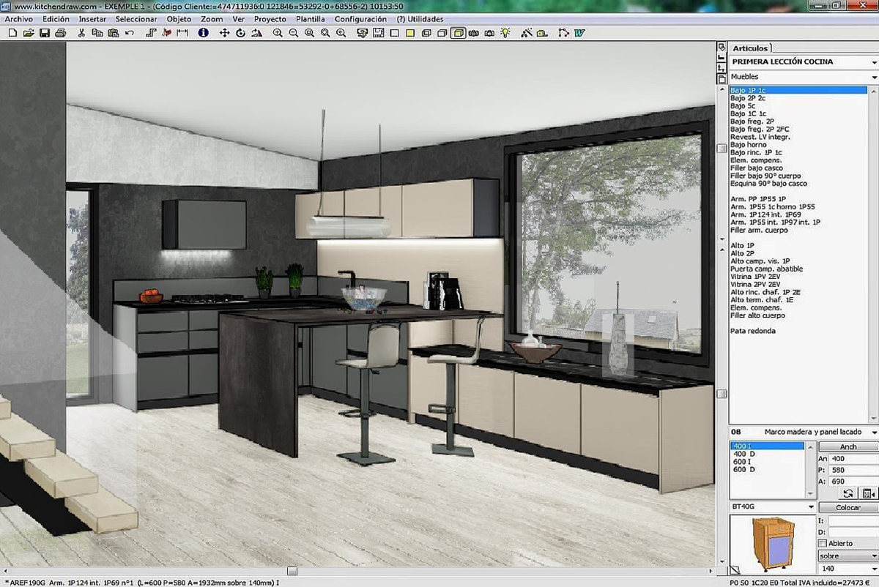Click the Undo arrow icon
The image size is (879, 587).
(x=130, y=33)
